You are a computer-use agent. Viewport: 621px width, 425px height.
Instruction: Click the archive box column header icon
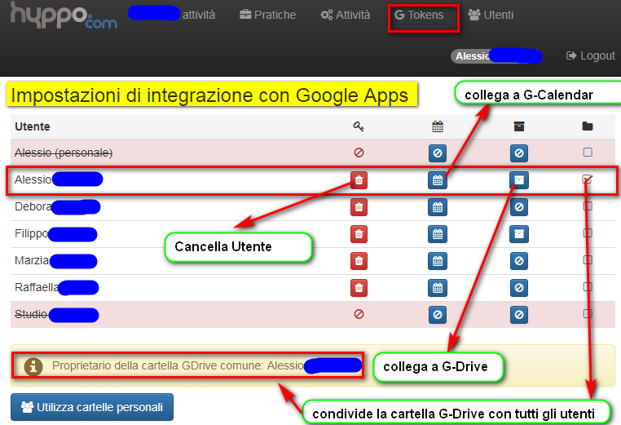519,126
